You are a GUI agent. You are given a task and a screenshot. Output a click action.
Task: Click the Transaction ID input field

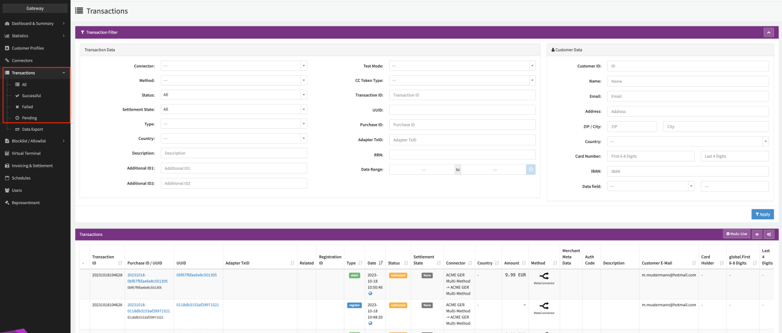(x=462, y=95)
